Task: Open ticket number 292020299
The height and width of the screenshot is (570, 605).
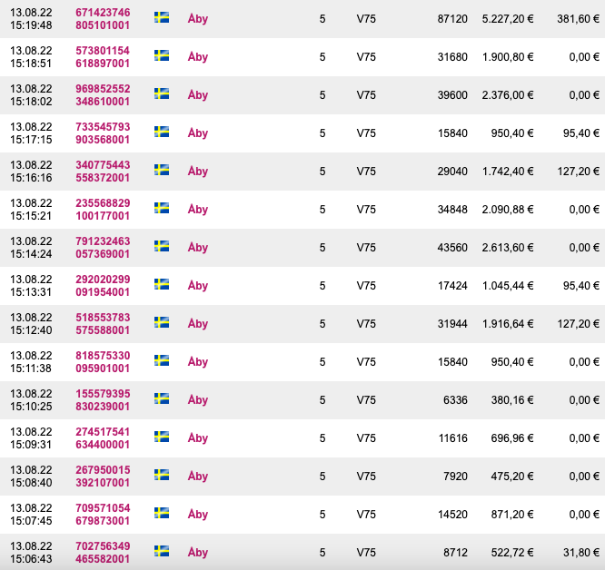Action: point(103,280)
